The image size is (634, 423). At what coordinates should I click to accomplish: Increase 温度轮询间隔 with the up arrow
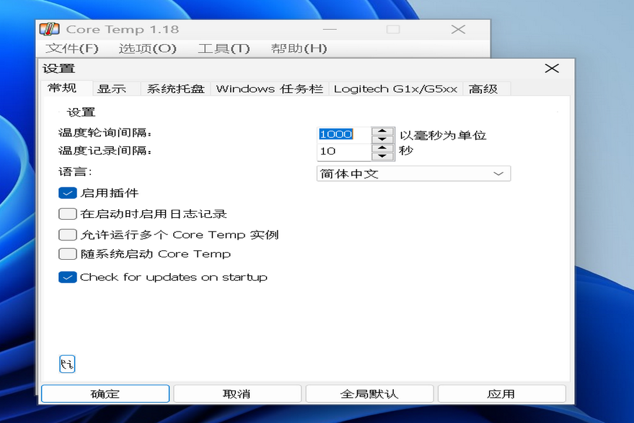pos(383,130)
